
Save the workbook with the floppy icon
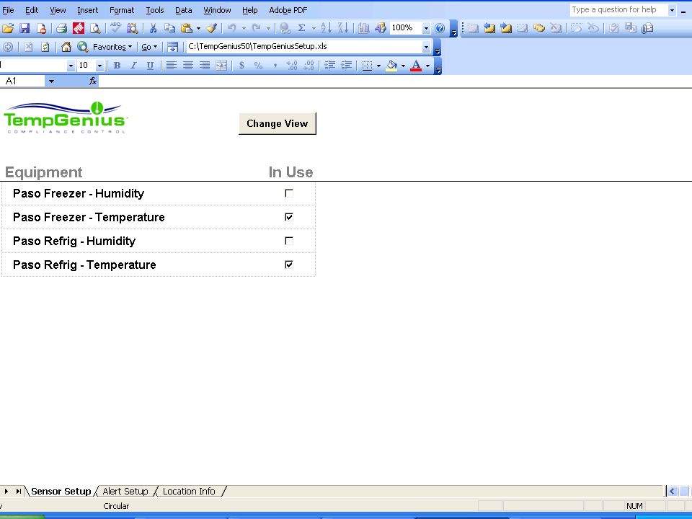[x=25, y=28]
